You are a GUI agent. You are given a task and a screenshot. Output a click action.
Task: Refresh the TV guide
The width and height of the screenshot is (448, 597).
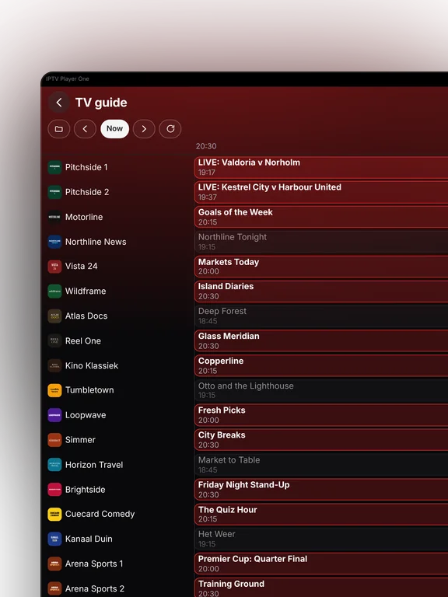click(x=170, y=129)
